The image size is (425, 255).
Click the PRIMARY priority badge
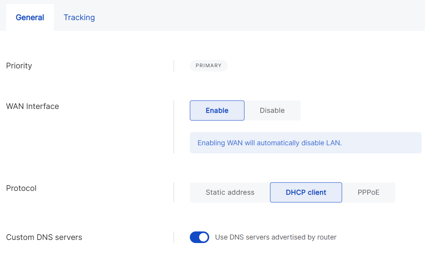(x=208, y=65)
